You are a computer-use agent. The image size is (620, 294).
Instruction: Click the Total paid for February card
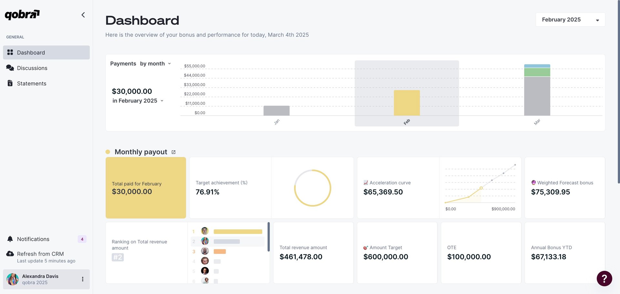pyautogui.click(x=146, y=188)
